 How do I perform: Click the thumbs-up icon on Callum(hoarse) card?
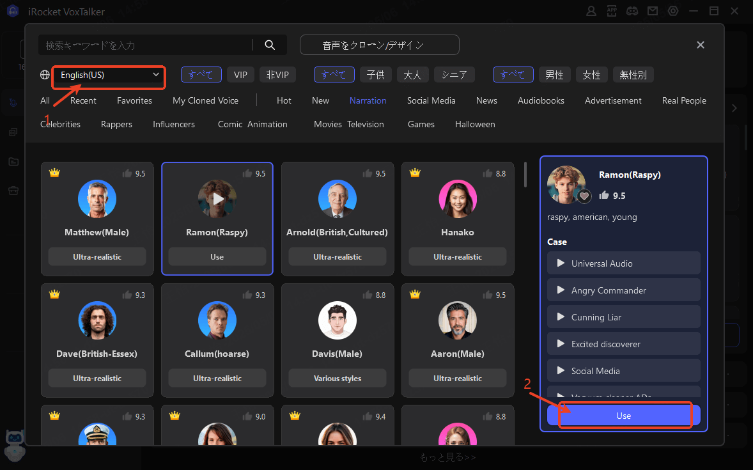247,295
